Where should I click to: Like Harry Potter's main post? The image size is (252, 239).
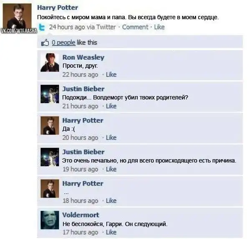159,27
